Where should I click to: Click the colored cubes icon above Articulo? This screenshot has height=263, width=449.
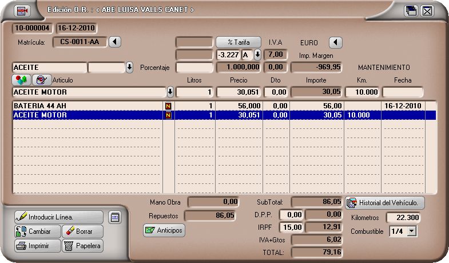click(21, 80)
